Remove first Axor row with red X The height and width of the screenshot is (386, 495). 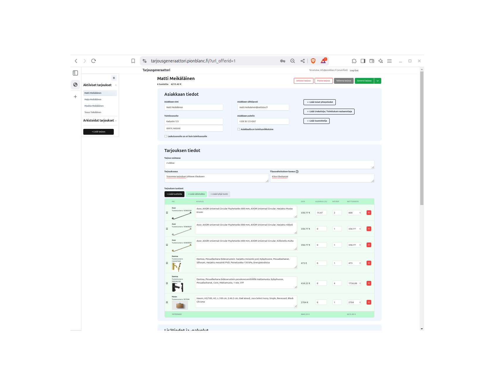[369, 213]
